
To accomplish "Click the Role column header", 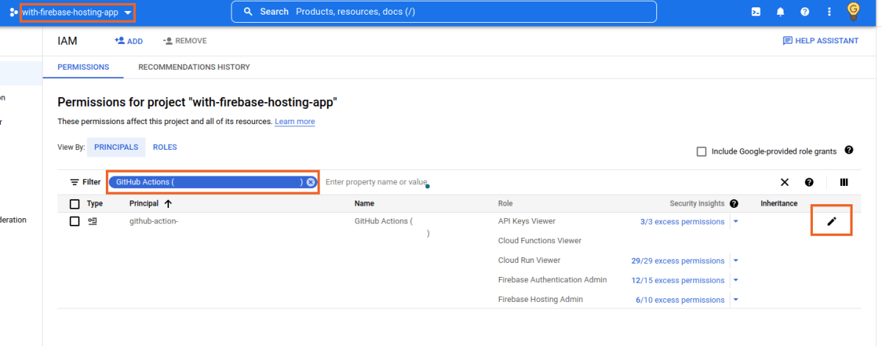I will (x=506, y=203).
